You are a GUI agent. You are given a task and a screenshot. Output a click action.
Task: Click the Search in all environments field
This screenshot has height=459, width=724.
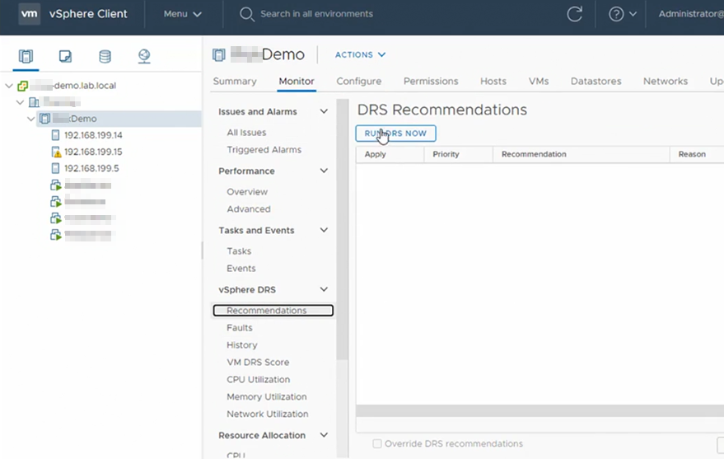pyautogui.click(x=316, y=14)
